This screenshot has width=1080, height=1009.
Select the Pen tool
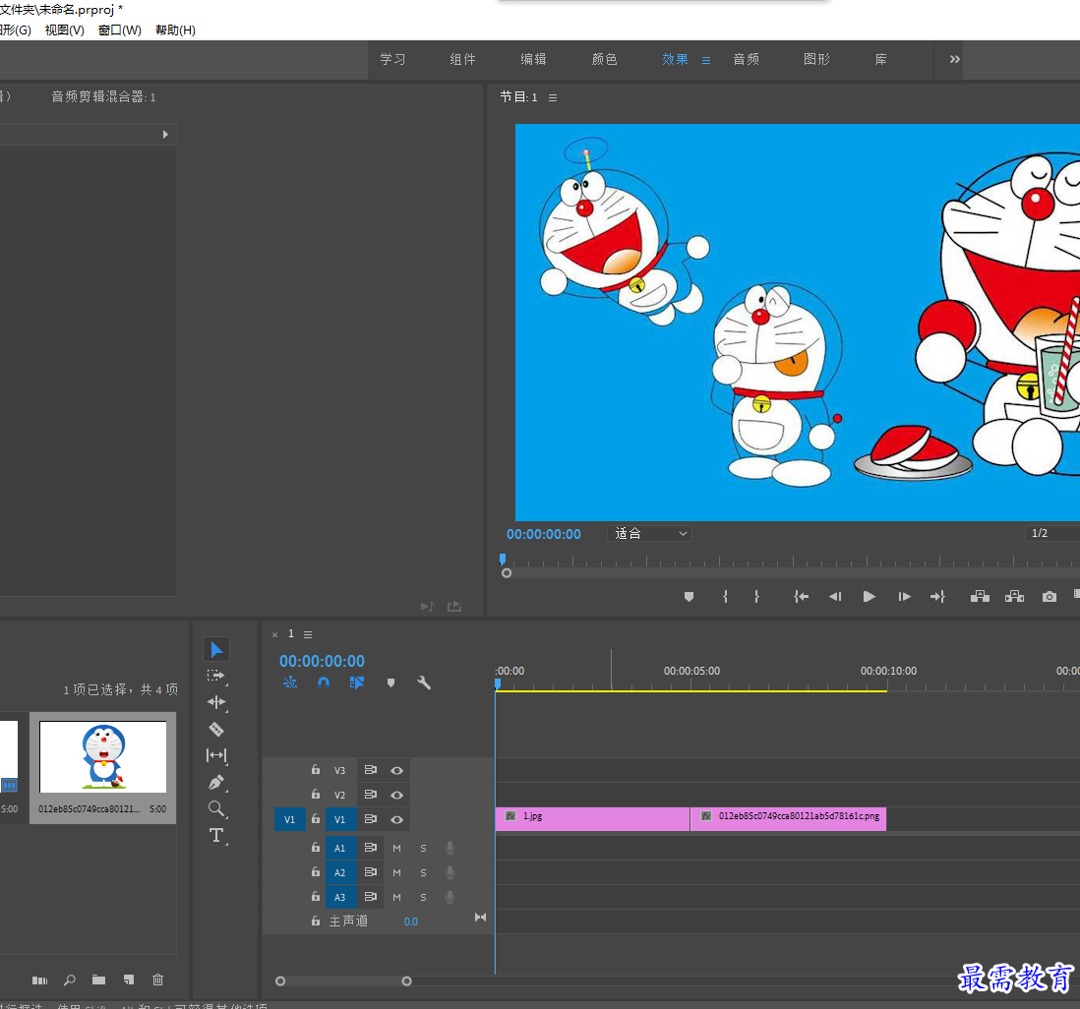pos(216,783)
